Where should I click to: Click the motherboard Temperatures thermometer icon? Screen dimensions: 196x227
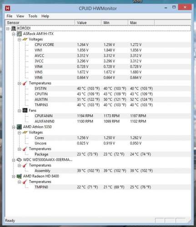click(25, 83)
